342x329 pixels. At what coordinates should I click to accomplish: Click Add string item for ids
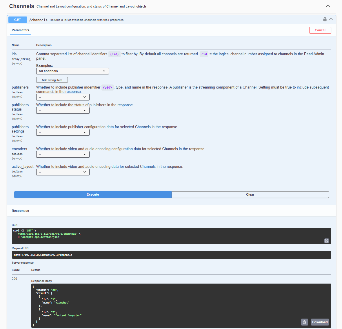pos(52,80)
